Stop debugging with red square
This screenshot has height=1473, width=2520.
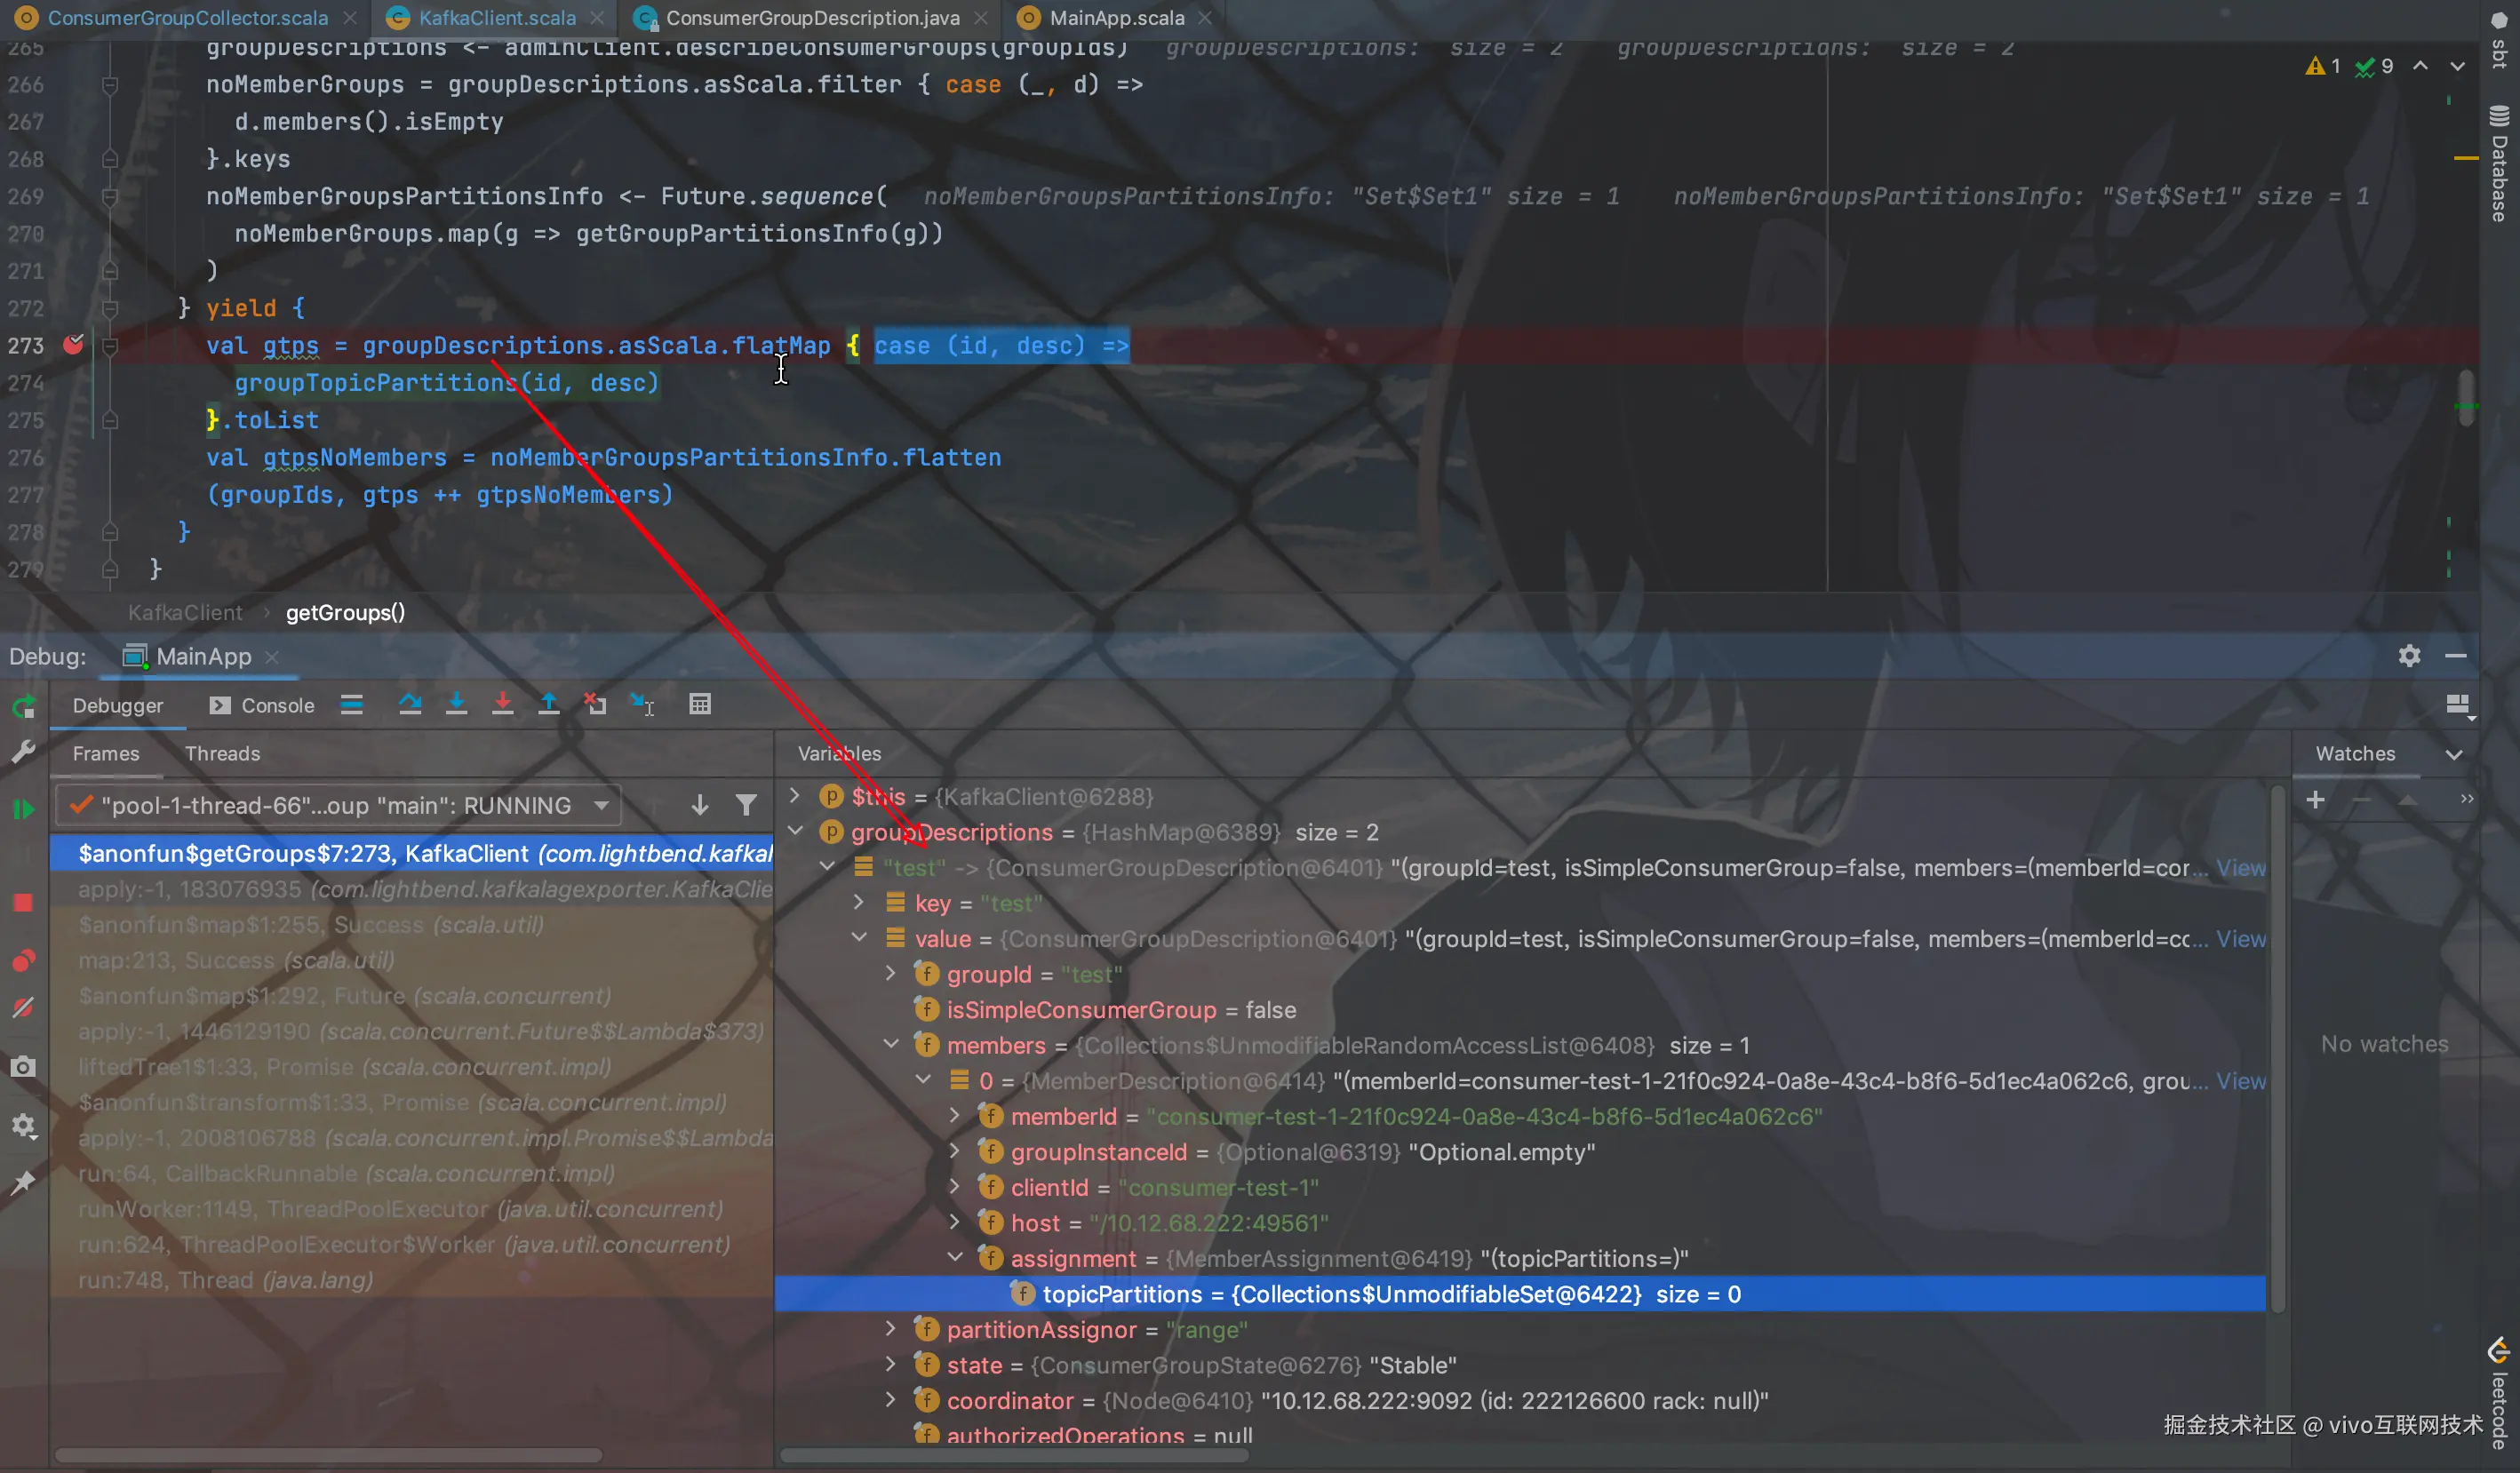pos(23,903)
